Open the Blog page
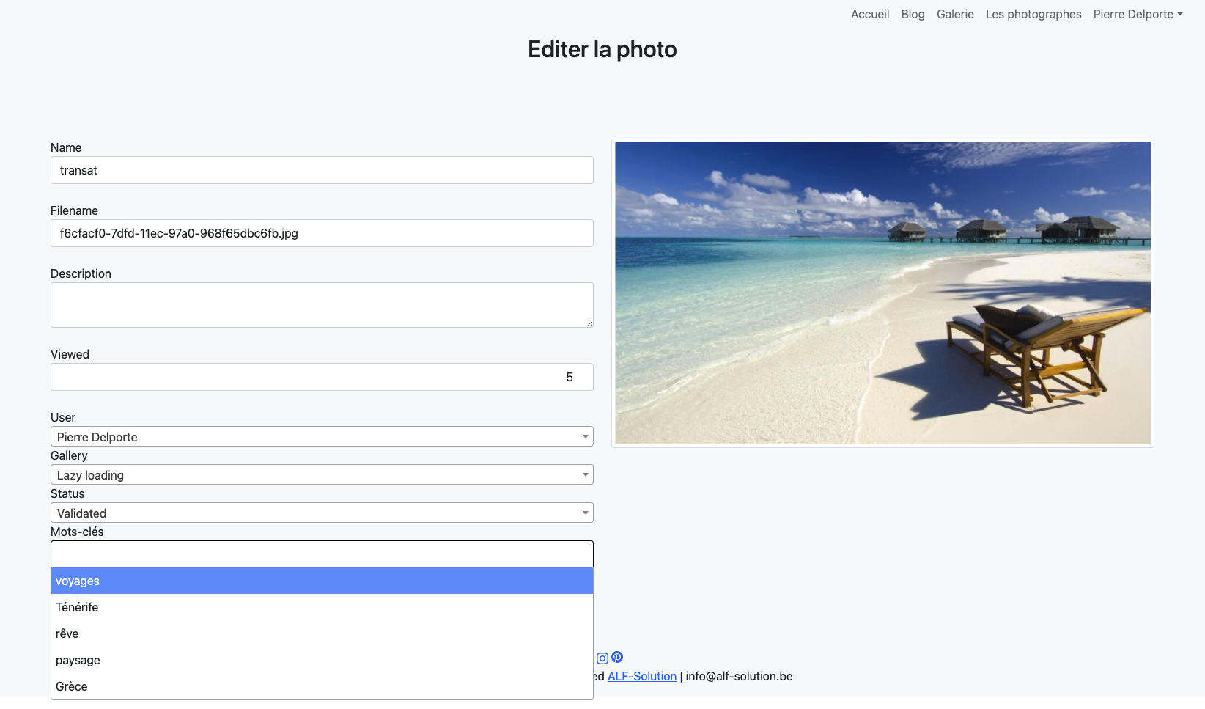 click(x=913, y=14)
